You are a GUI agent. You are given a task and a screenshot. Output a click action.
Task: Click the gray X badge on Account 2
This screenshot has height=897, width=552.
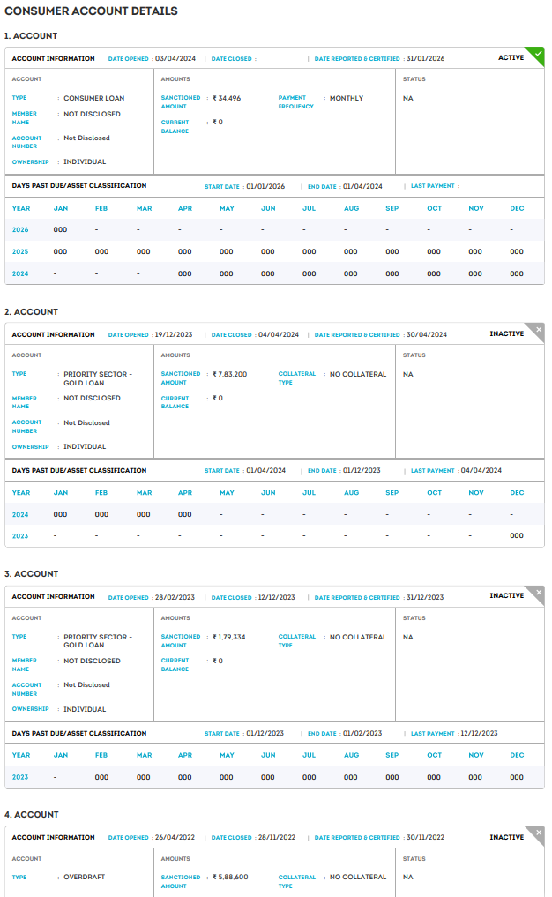coord(539,330)
